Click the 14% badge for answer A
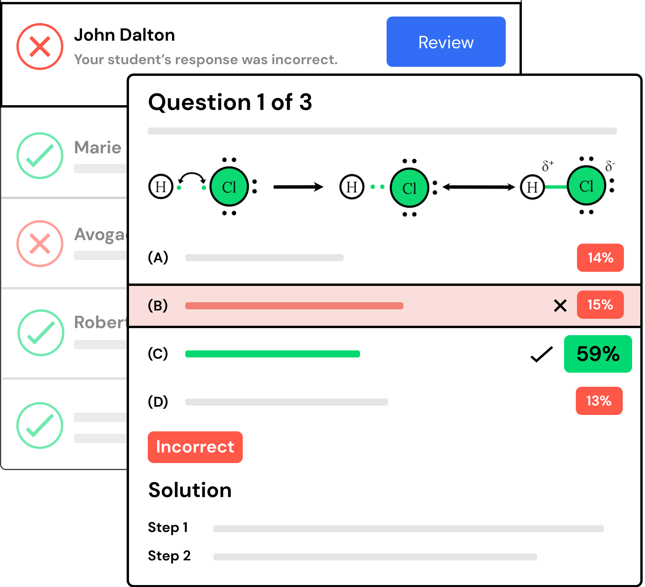 click(x=600, y=258)
